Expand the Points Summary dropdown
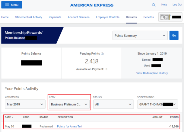 click(140, 36)
